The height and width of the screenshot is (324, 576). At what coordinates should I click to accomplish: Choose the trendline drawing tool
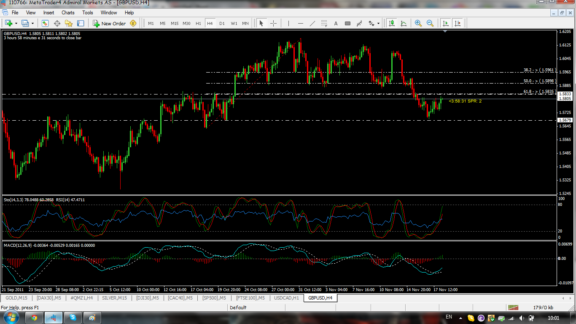pos(312,23)
